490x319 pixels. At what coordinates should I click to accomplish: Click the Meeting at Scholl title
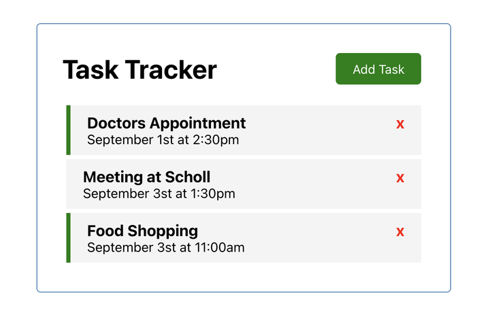point(146,178)
